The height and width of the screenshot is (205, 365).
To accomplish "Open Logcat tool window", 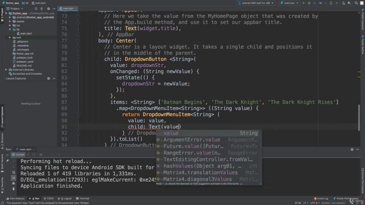I will coord(65,199).
